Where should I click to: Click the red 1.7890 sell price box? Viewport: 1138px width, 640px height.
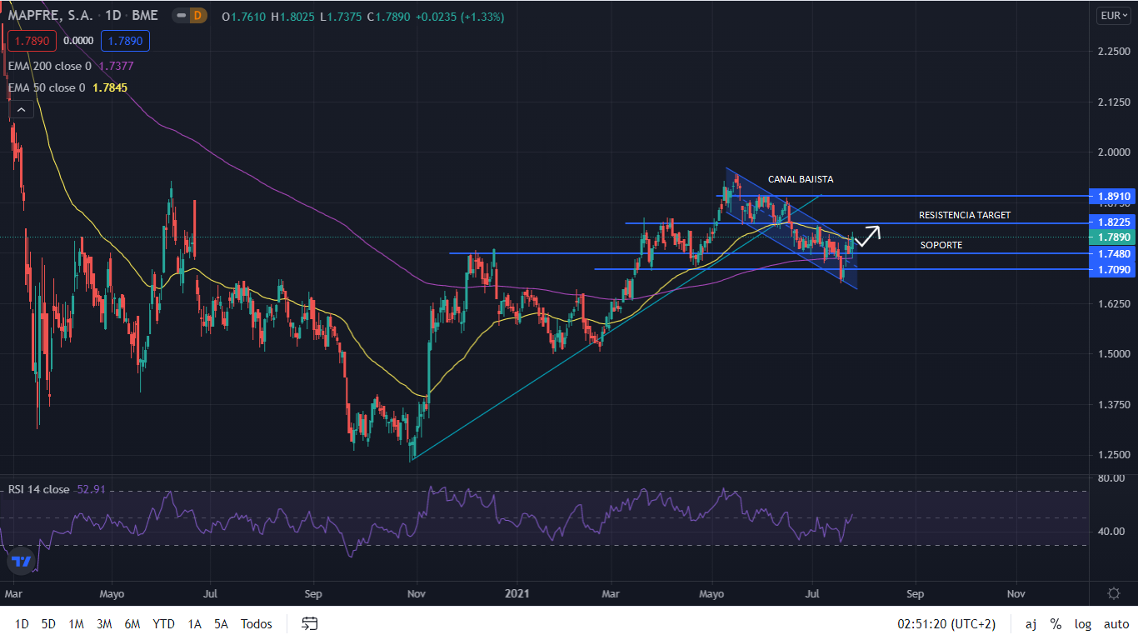point(28,40)
